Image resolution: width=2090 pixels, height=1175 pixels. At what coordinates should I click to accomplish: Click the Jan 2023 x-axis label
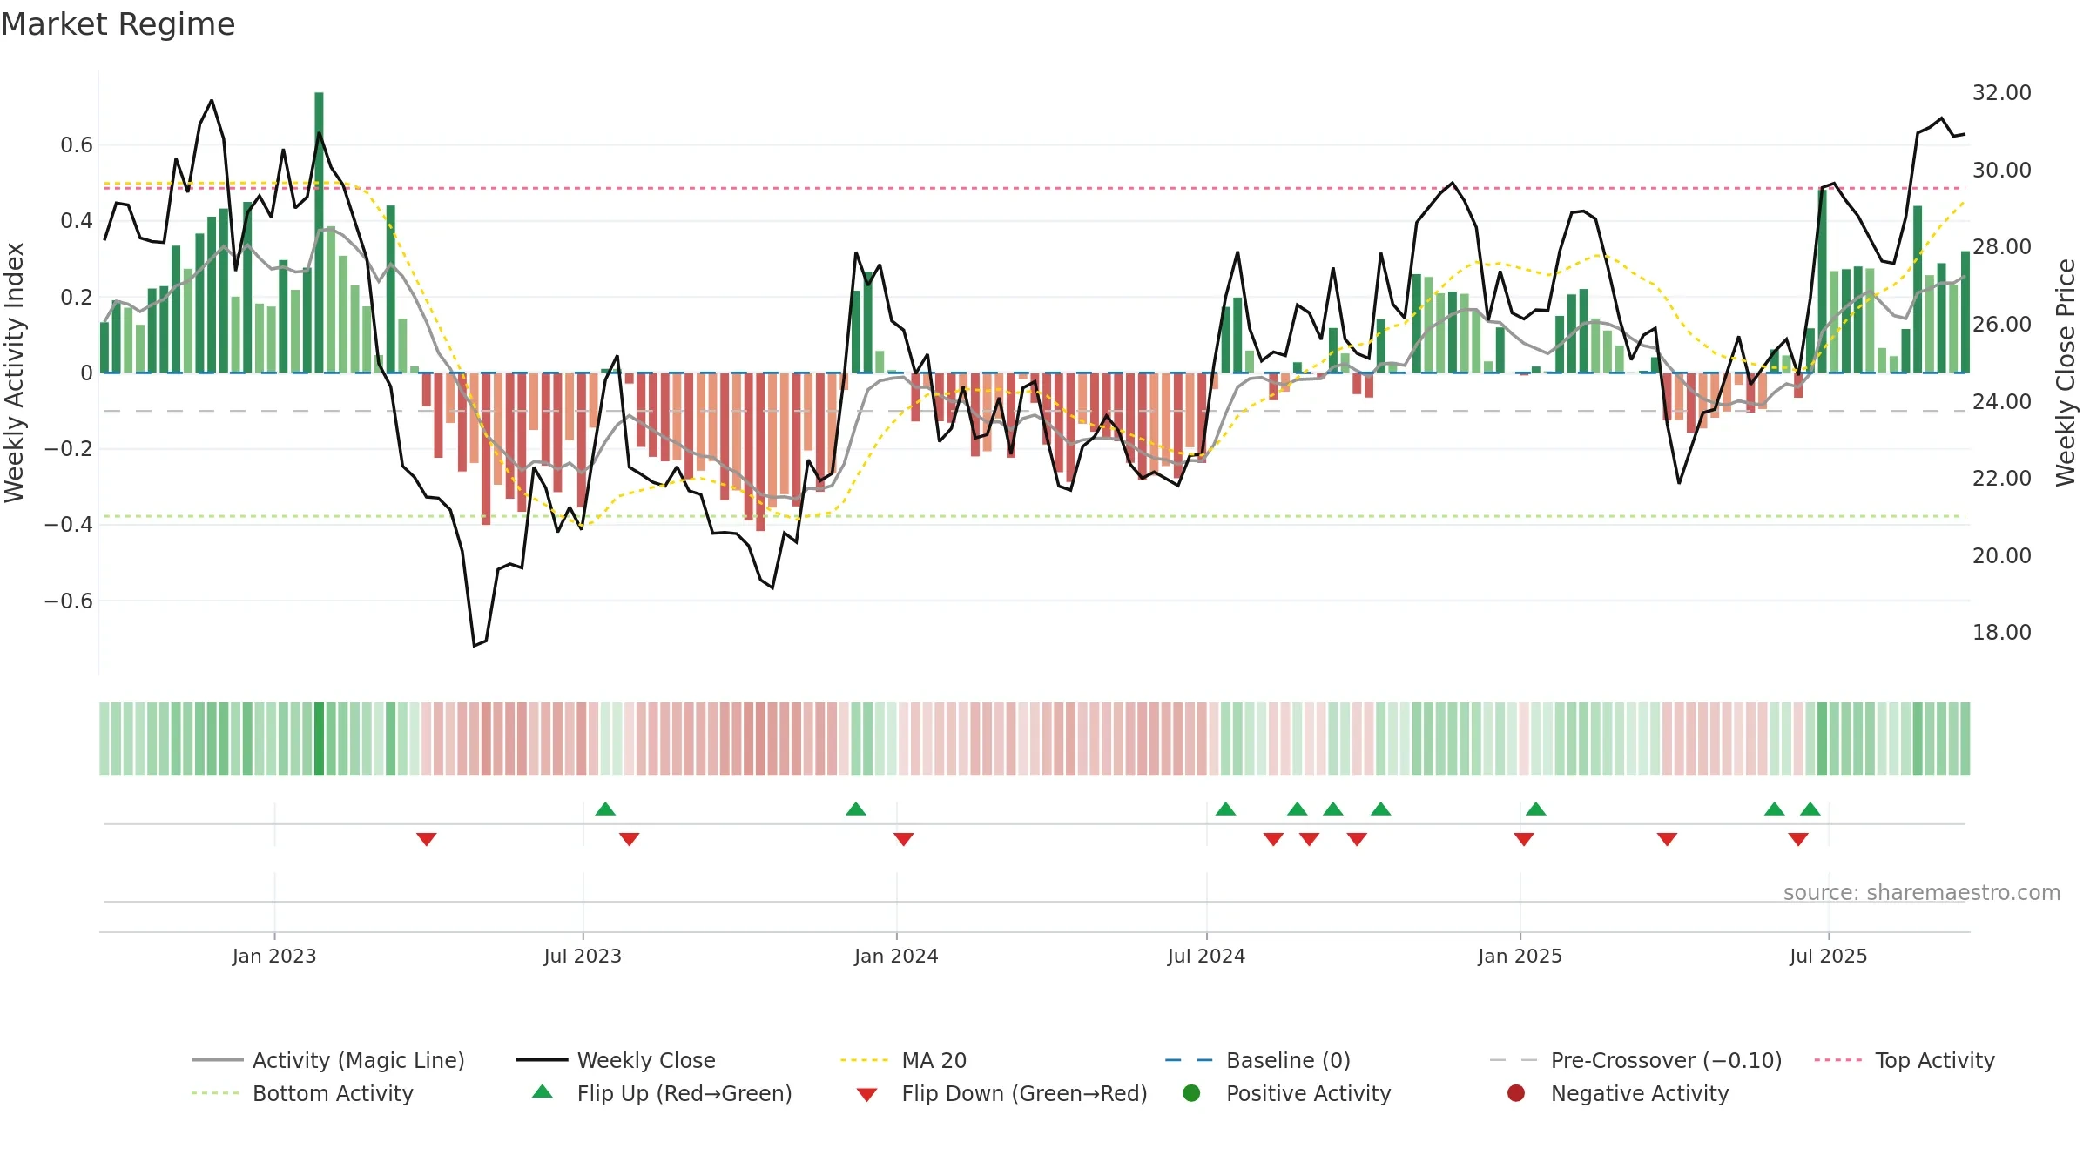(x=274, y=956)
